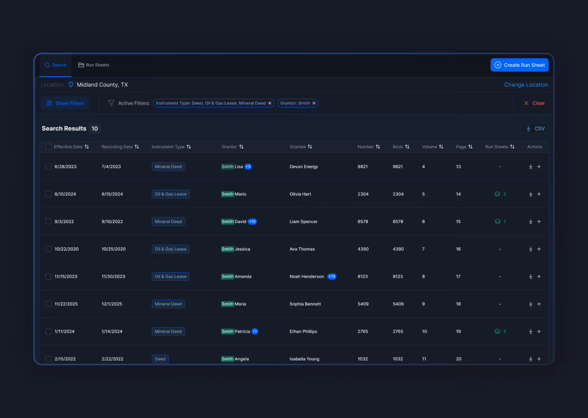The height and width of the screenshot is (418, 588).
Task: Click Create Run Sheet button
Action: [520, 65]
